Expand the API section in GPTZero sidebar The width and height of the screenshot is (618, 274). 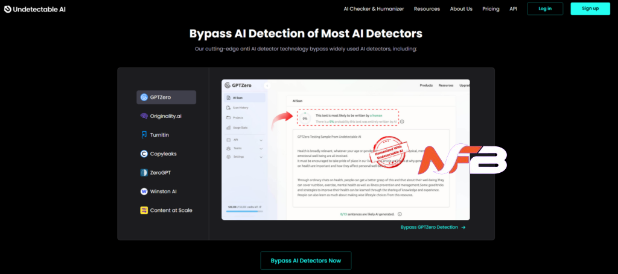coord(261,140)
